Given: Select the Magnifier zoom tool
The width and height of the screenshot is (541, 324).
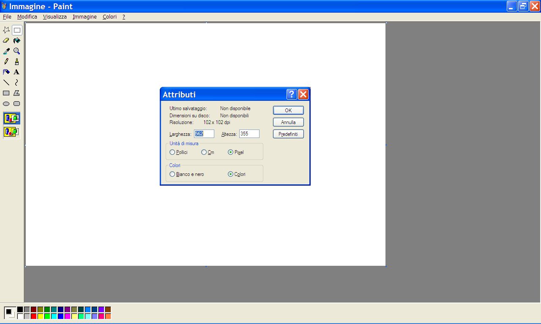Looking at the screenshot, I should tap(17, 51).
